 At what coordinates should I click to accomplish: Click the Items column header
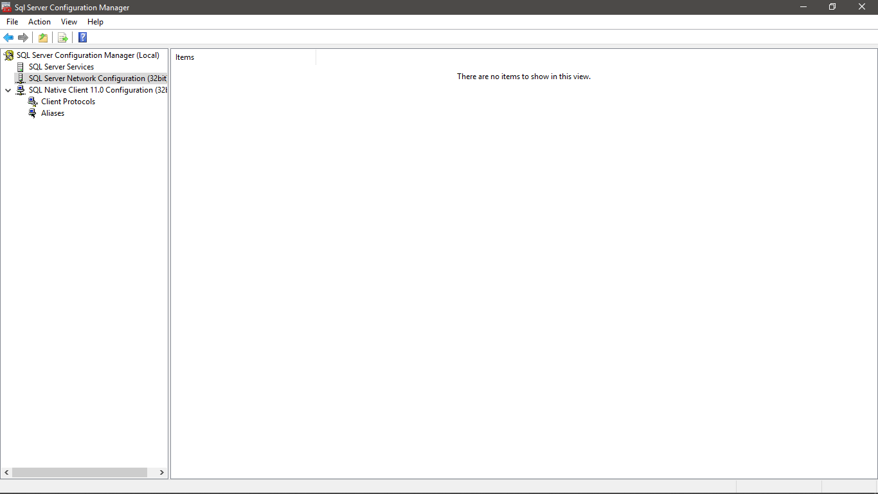click(244, 57)
